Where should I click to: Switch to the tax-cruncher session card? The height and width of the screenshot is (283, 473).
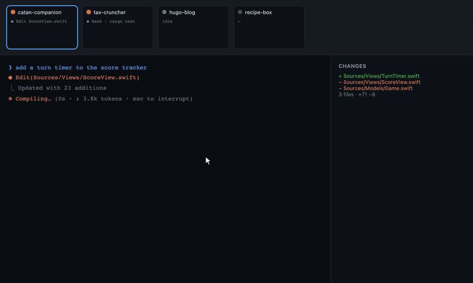(x=118, y=27)
